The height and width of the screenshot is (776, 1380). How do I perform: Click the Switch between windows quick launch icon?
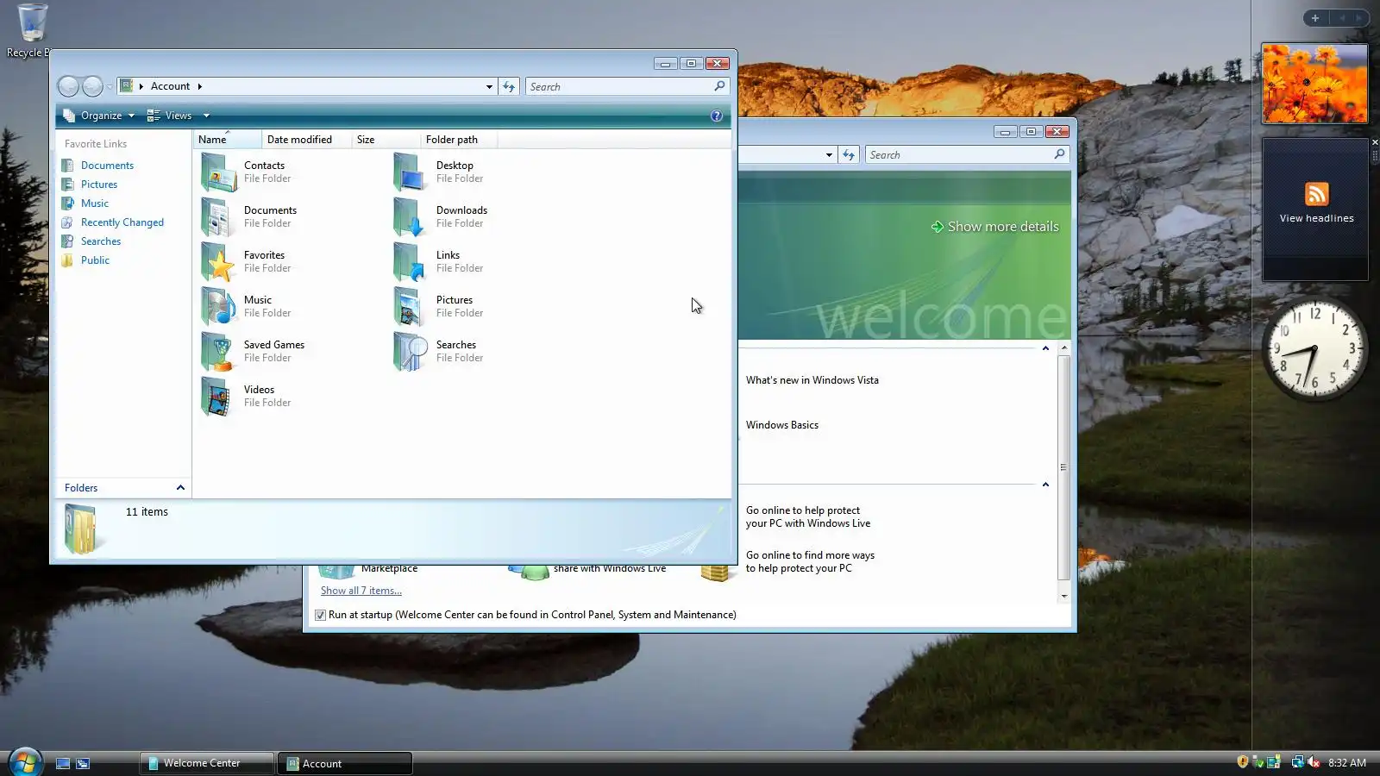coord(83,763)
